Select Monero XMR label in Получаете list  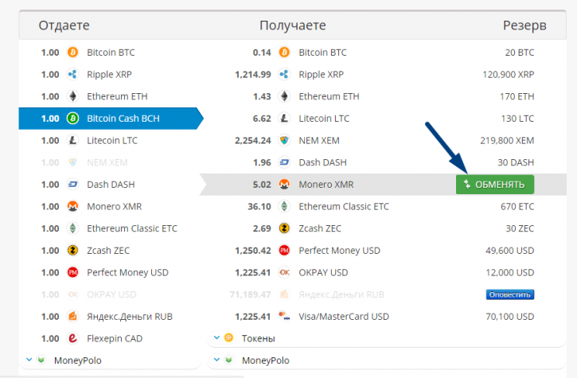(x=326, y=185)
